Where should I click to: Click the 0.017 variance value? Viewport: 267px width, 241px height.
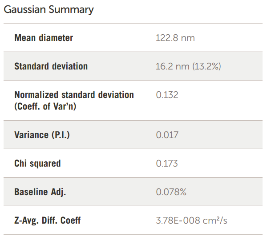pyautogui.click(x=167, y=135)
